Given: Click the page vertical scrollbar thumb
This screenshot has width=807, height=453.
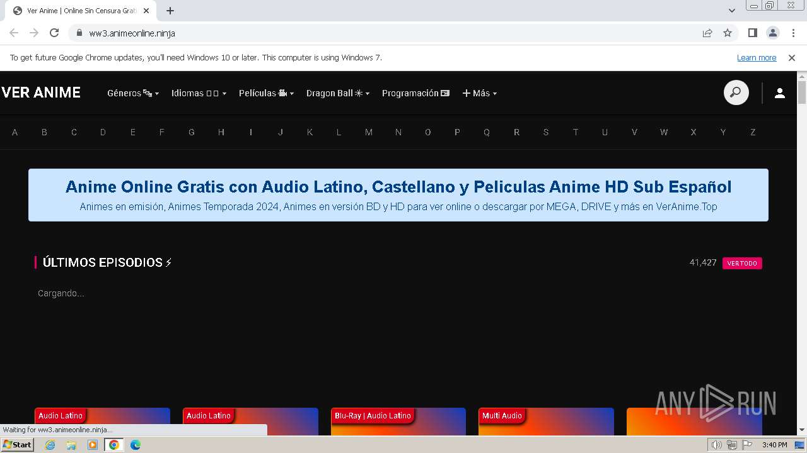Looking at the screenshot, I should pyautogui.click(x=802, y=92).
